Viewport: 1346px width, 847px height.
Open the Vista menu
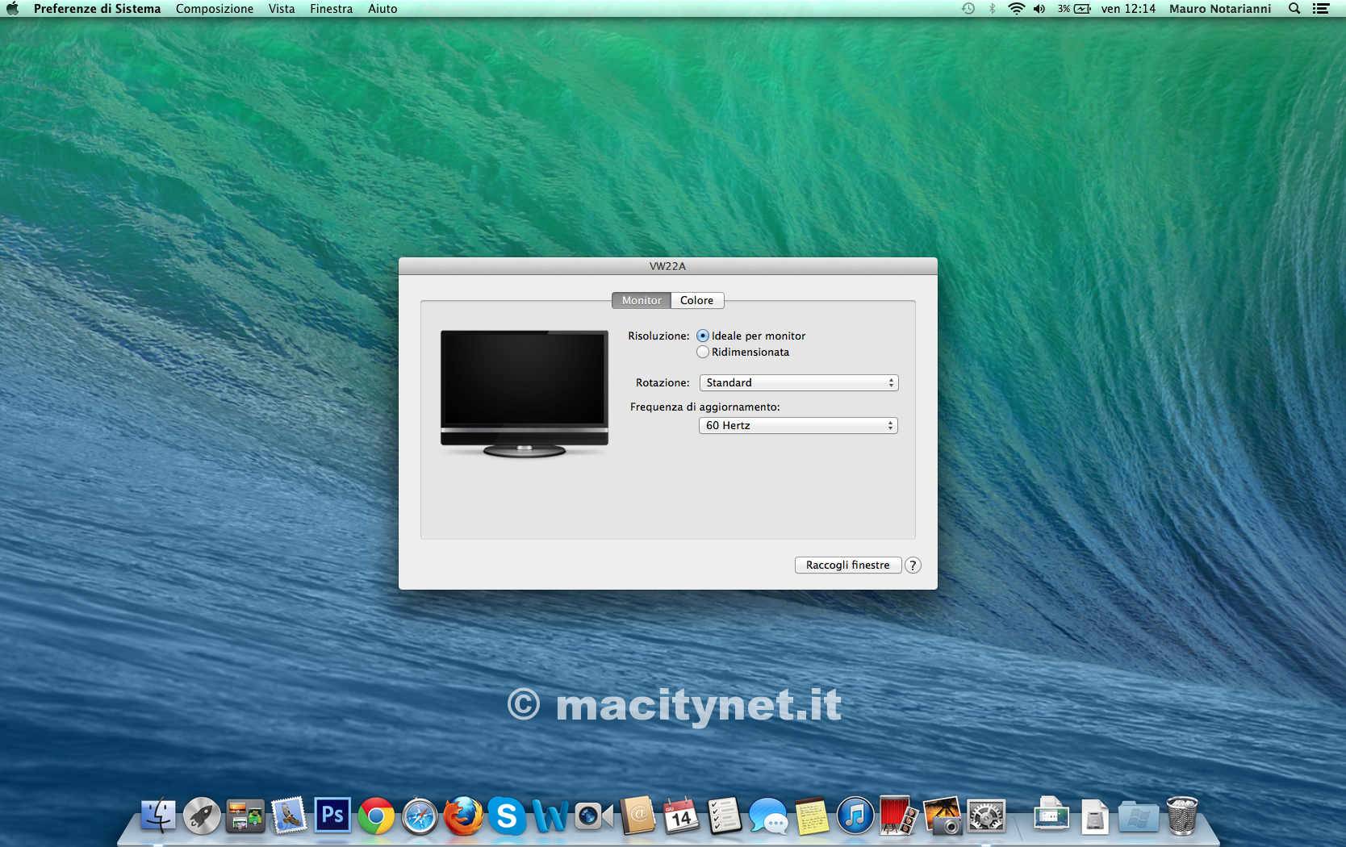click(x=282, y=9)
